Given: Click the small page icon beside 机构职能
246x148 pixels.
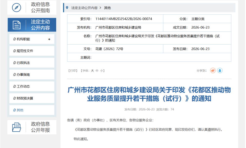Looking at the screenshot, I should coord(15,39).
